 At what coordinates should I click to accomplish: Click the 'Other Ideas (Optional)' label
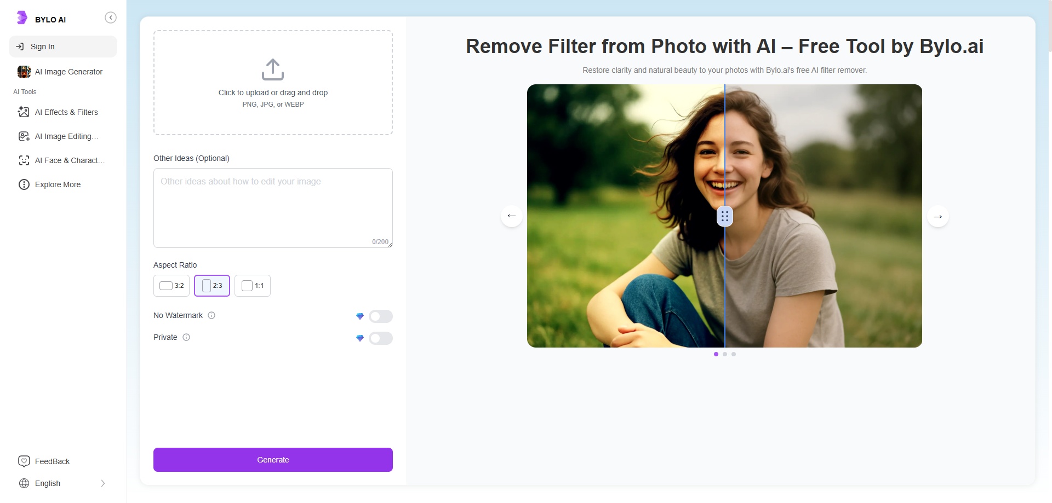pyautogui.click(x=191, y=158)
